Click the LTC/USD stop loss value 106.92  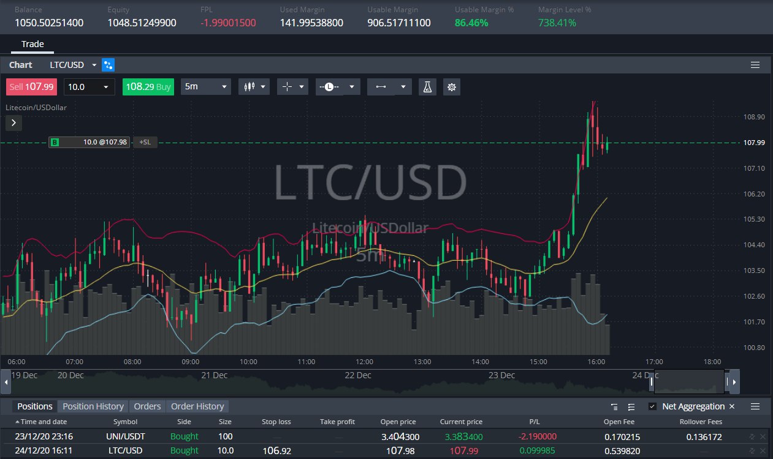[x=276, y=450]
